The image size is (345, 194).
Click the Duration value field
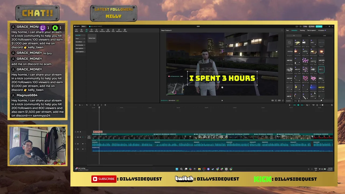pos(296,101)
